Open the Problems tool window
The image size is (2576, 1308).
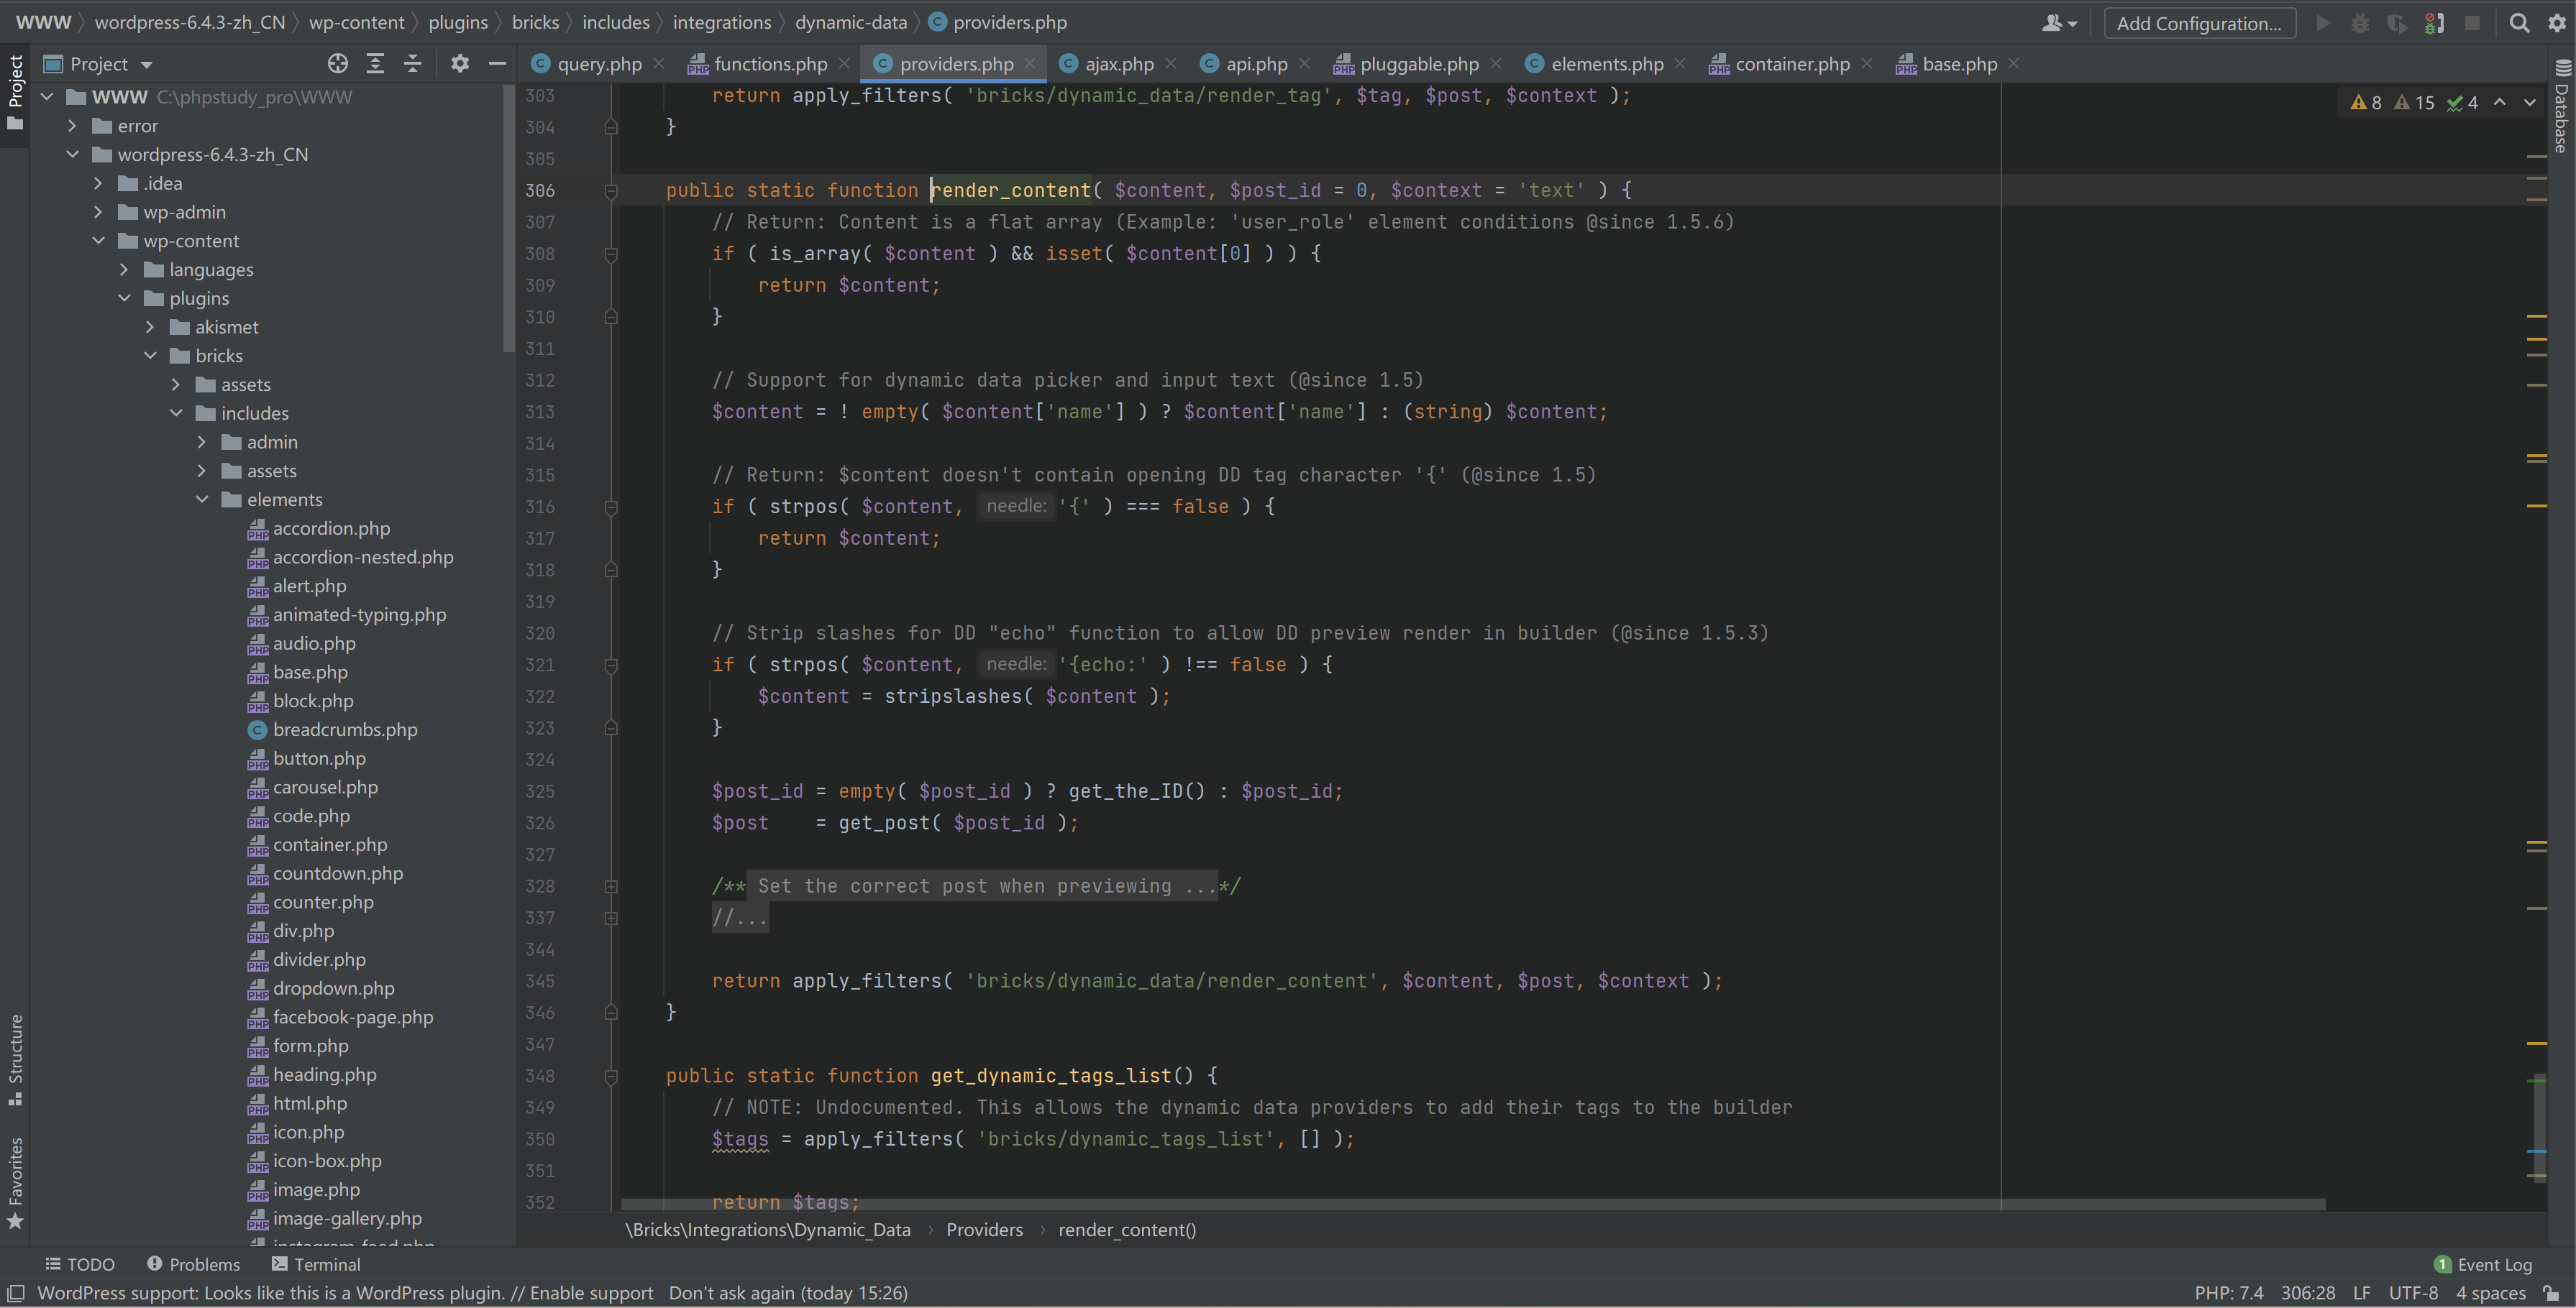click(x=194, y=1264)
